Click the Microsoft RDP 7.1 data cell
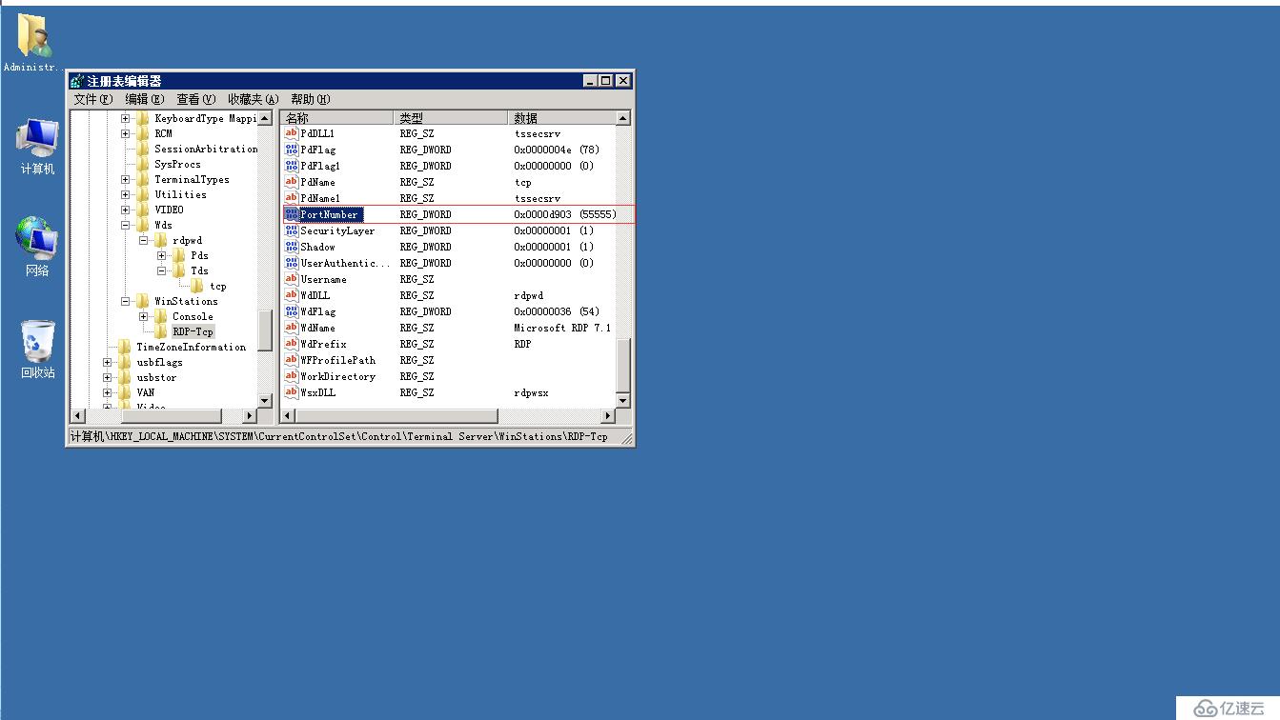The height and width of the screenshot is (720, 1280). pyautogui.click(x=562, y=328)
